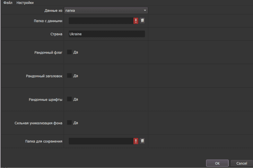Click the Папка для сохранения label text
Image resolution: width=253 pixels, height=168 pixels.
(44, 141)
